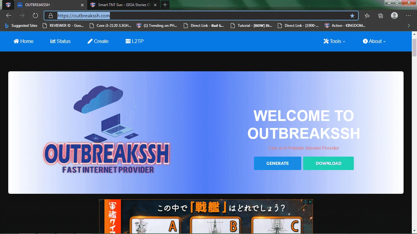Viewport: 417px width, 234px height.
Task: Open Core i3-2120 bookmark
Action: 110,26
